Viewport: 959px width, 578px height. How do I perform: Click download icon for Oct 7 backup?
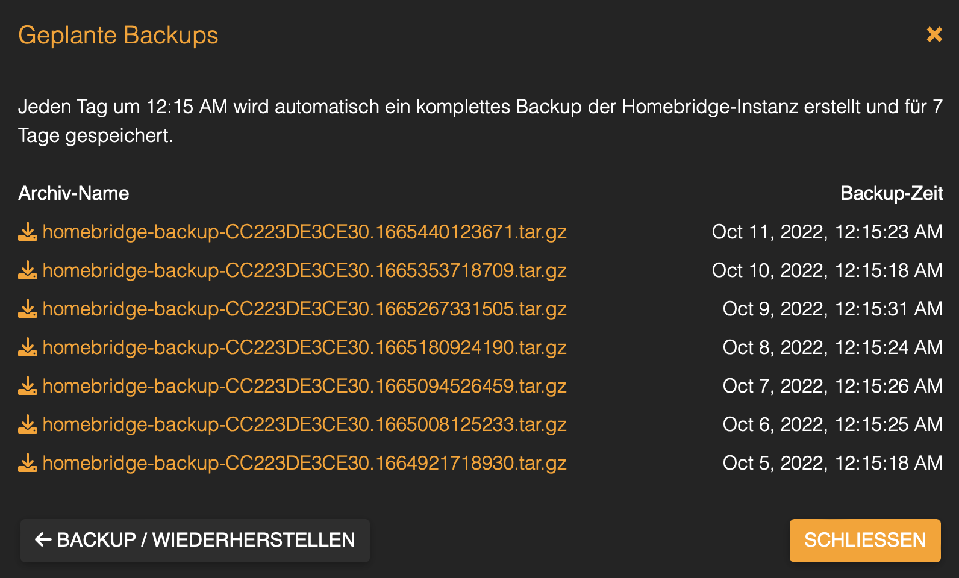click(28, 386)
